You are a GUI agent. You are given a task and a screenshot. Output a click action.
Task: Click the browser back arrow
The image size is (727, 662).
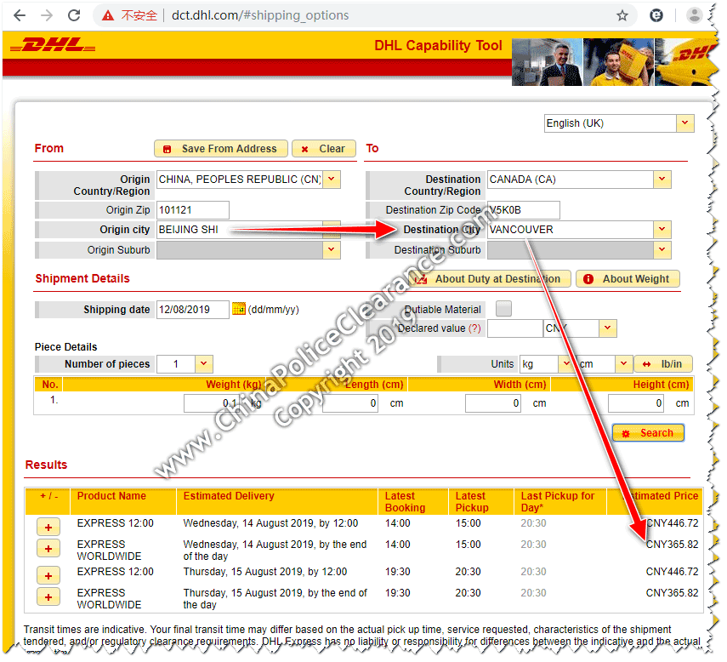20,15
